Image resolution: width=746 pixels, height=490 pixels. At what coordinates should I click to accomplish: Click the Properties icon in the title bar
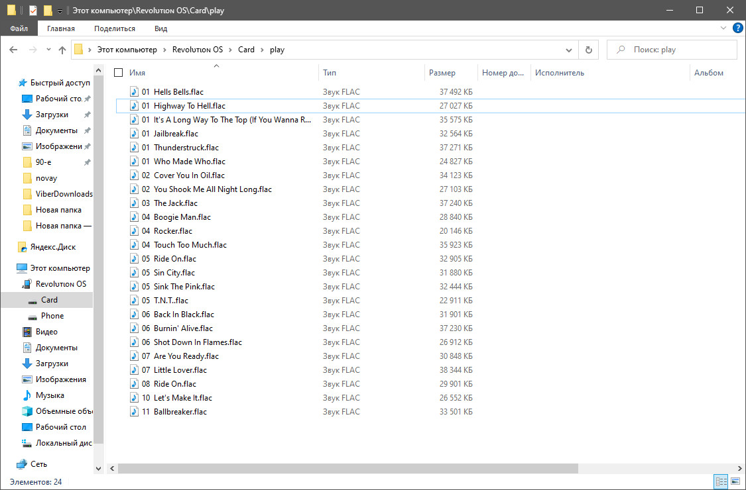point(33,11)
